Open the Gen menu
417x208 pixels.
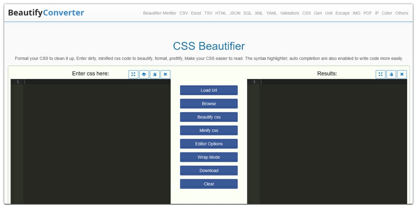[318, 13]
